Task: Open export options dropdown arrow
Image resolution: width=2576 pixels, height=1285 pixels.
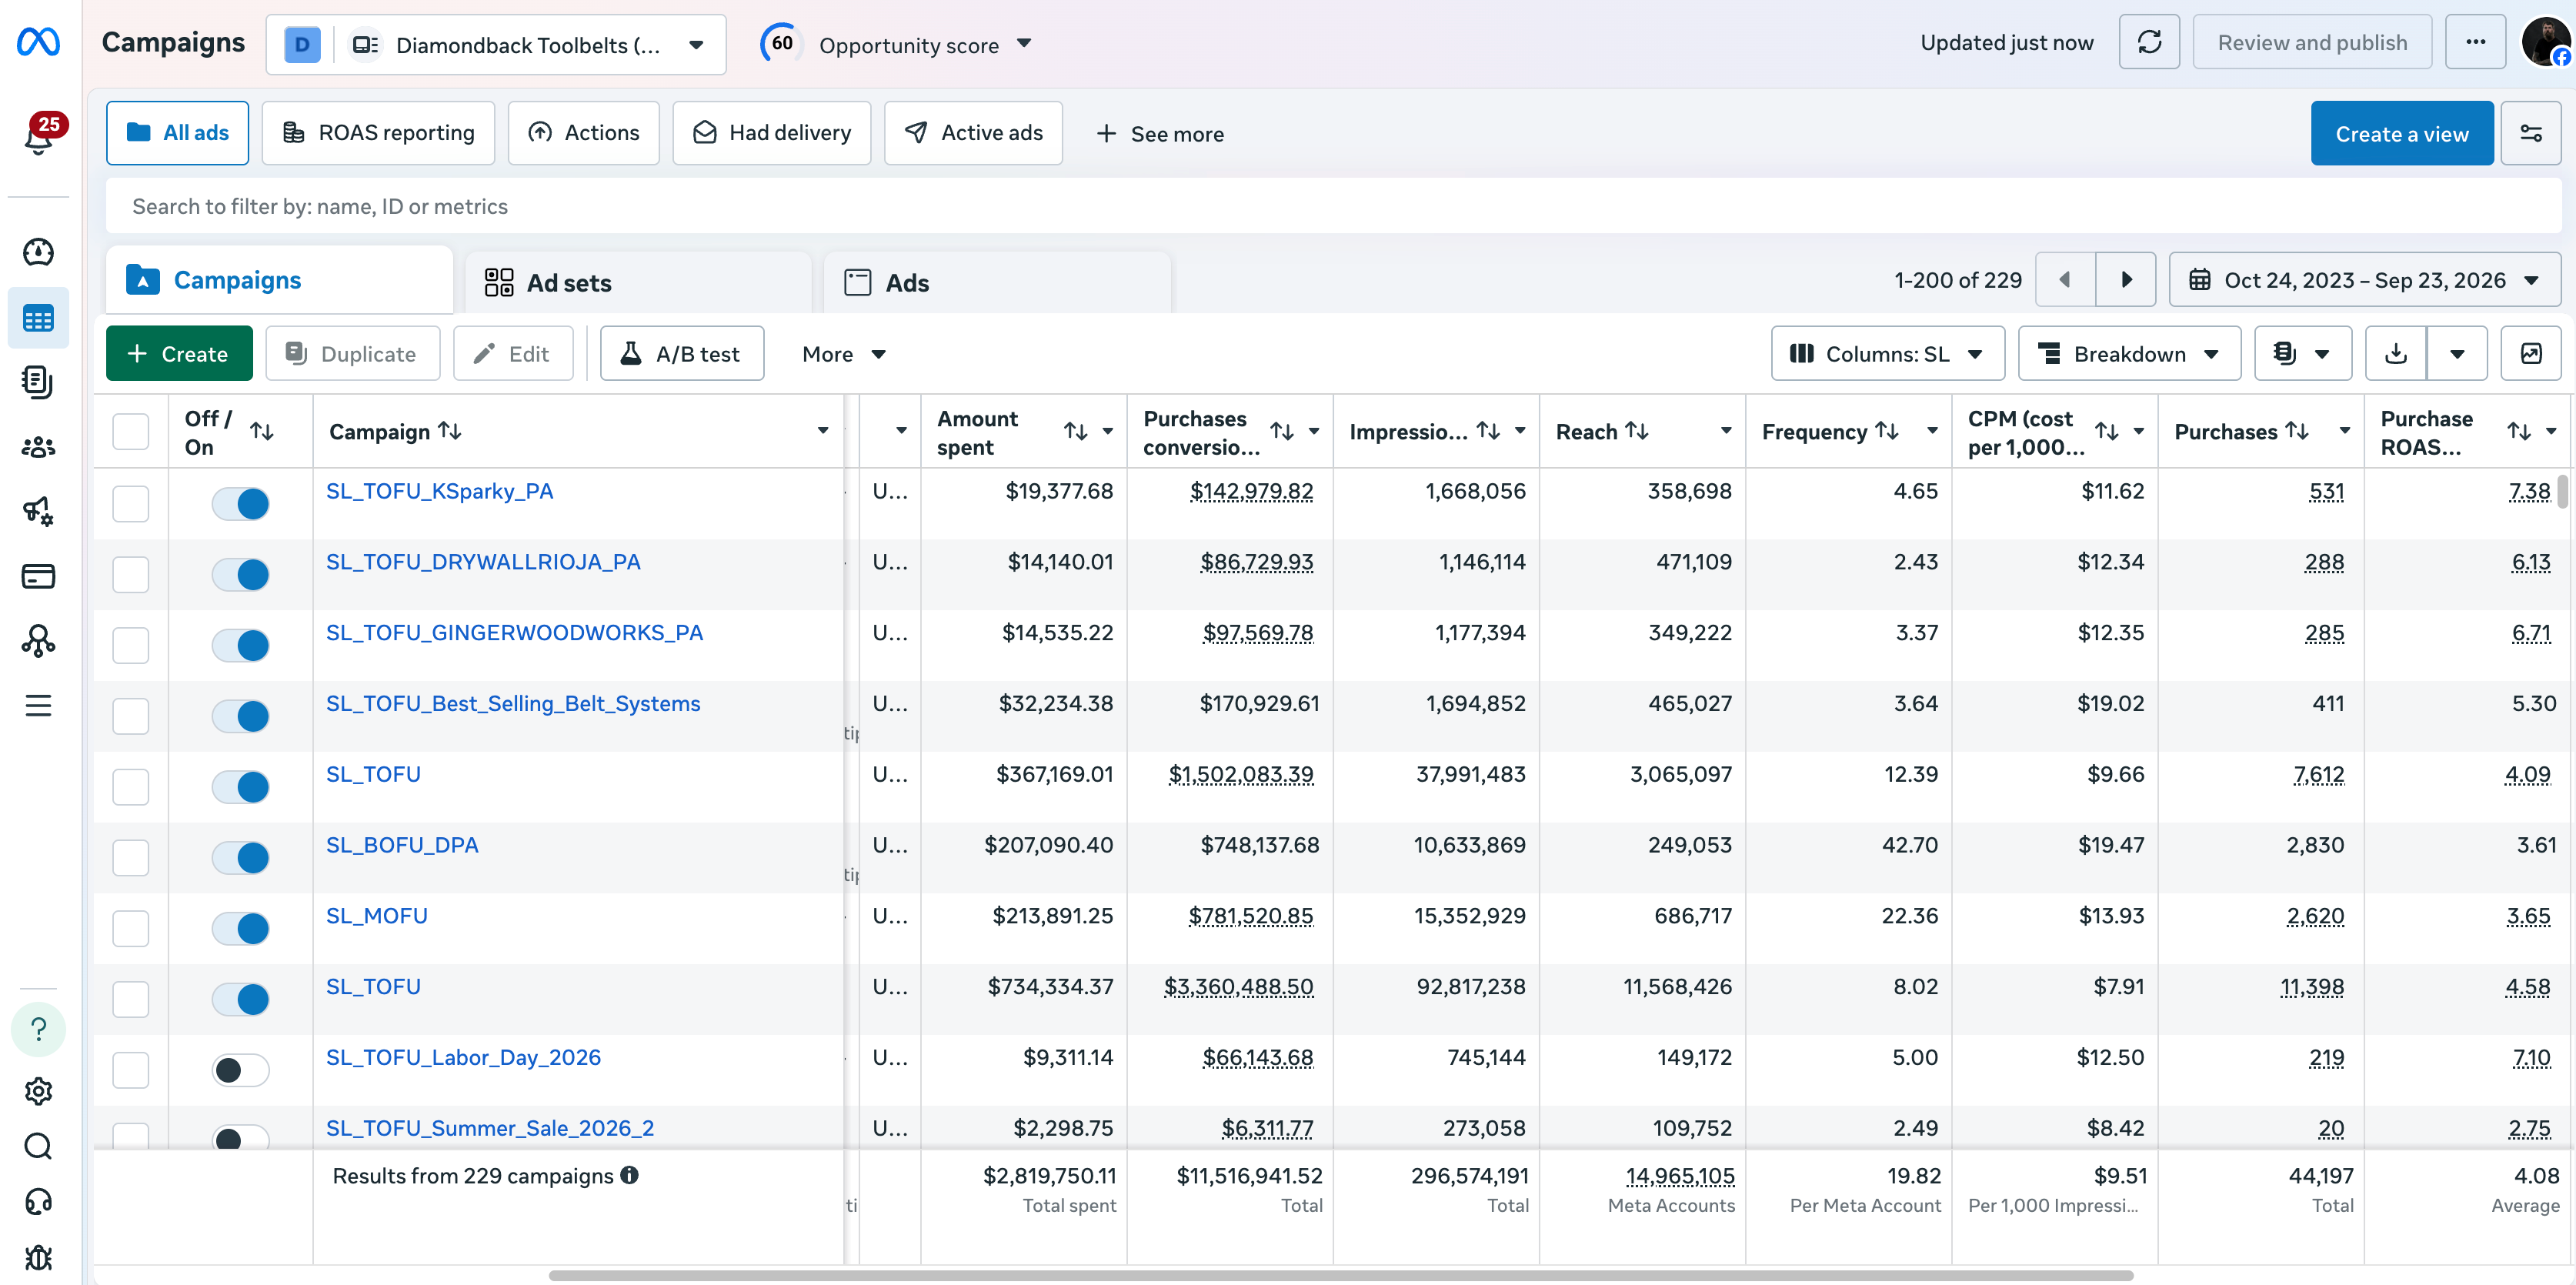Action: (2457, 353)
